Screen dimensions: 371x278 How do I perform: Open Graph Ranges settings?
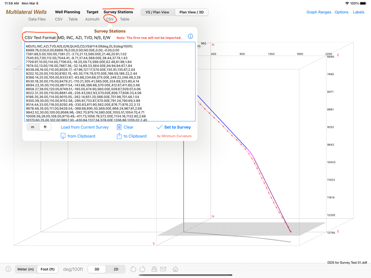pos(319,12)
